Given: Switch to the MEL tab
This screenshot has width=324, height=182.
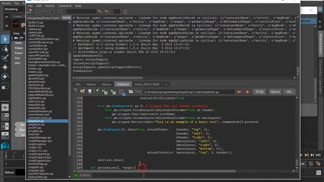Looking at the screenshot, I should [x=78, y=84].
